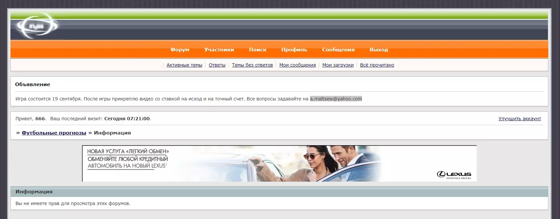The image size is (560, 219).
Task: Open the Профиль menu item
Action: [294, 50]
